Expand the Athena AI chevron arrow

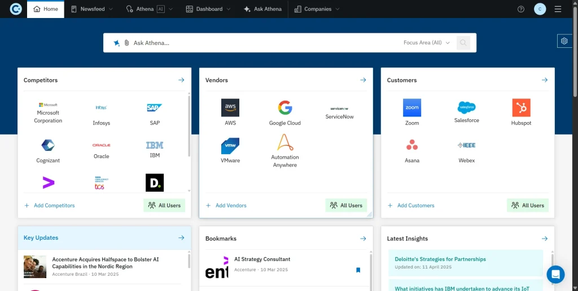coord(170,9)
